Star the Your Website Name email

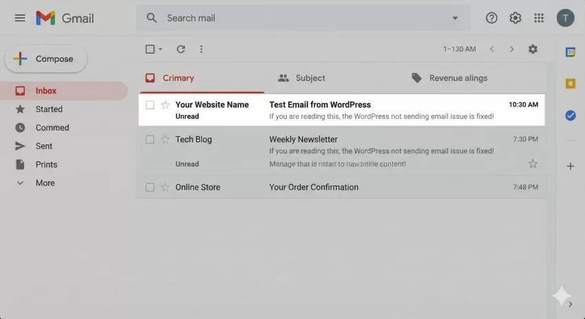click(x=165, y=104)
